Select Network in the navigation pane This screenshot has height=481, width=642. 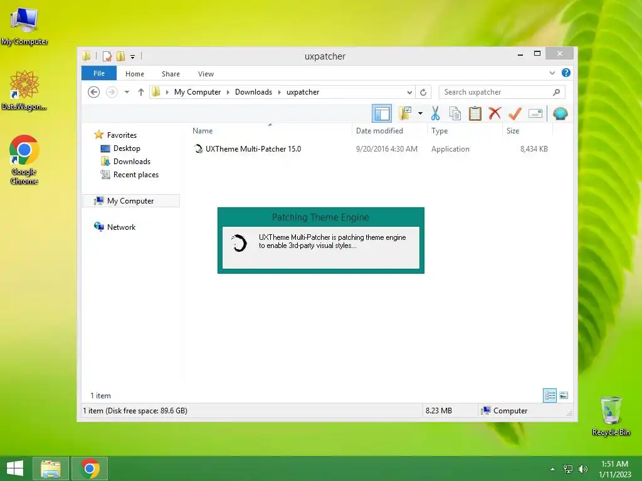(x=121, y=227)
